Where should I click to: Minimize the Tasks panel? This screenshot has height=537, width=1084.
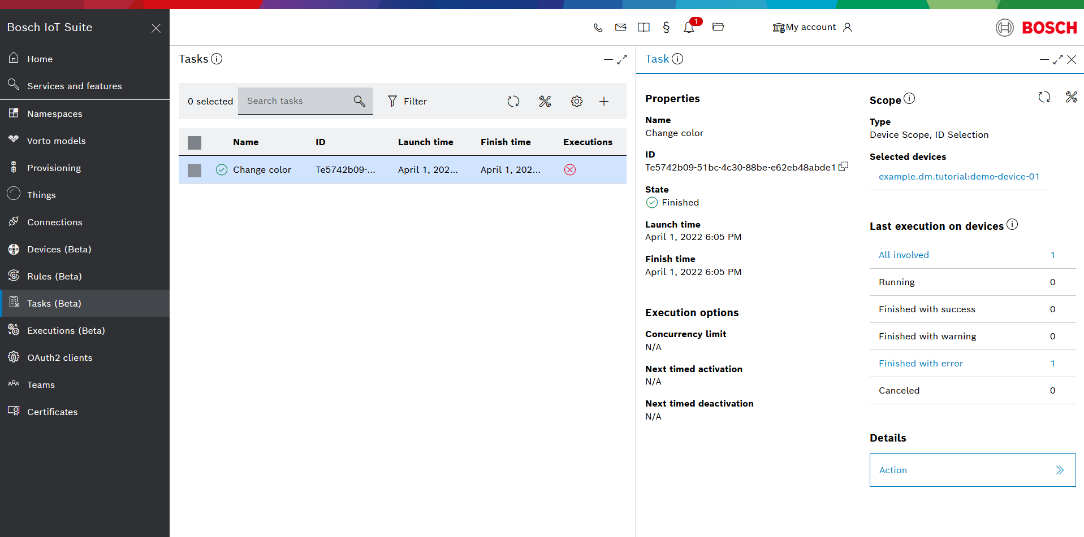coord(608,59)
